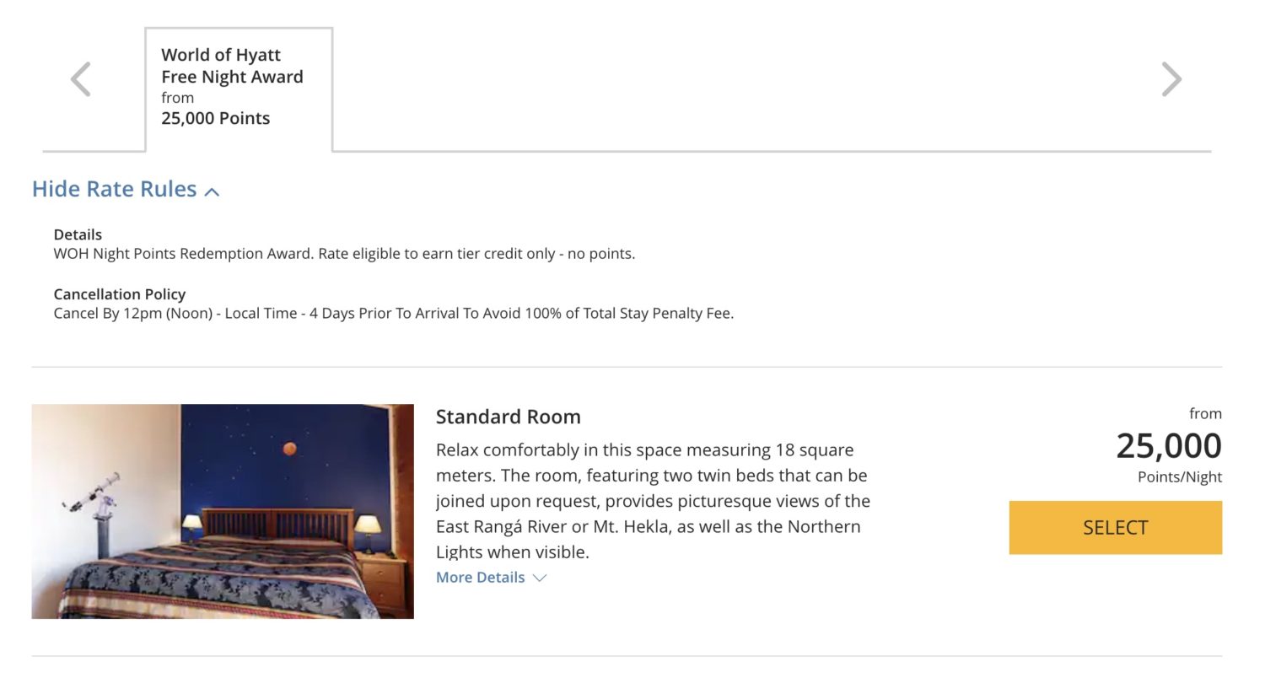Click the Standard Room photo
1265x678 pixels.
(223, 510)
